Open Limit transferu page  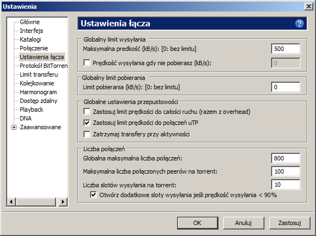click(x=39, y=74)
